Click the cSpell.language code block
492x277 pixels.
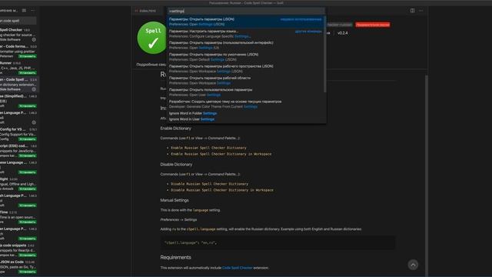click(x=278, y=243)
